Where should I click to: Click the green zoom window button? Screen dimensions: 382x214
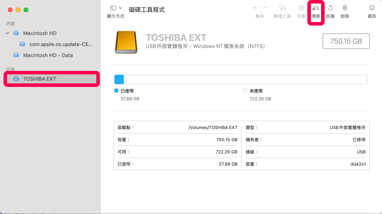26,10
